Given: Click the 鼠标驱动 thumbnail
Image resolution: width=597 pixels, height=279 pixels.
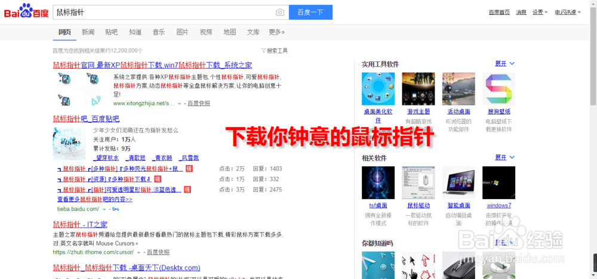Looking at the screenshot, I should [418, 183].
